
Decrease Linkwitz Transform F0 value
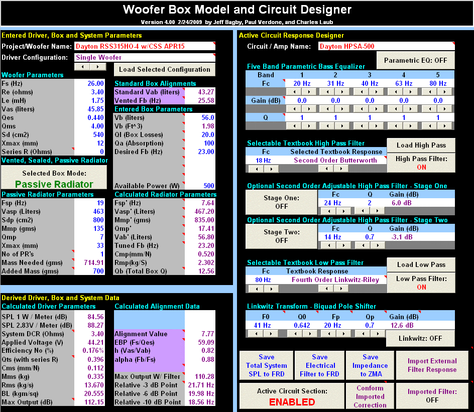coord(257,334)
